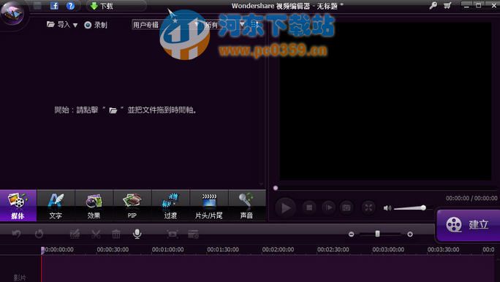
Task: Switch to the 效果 effects tab
Action: (x=94, y=205)
